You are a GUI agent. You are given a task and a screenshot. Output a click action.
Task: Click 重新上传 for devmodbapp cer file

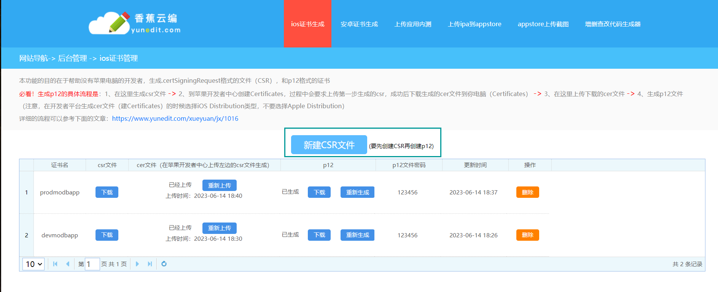click(220, 228)
